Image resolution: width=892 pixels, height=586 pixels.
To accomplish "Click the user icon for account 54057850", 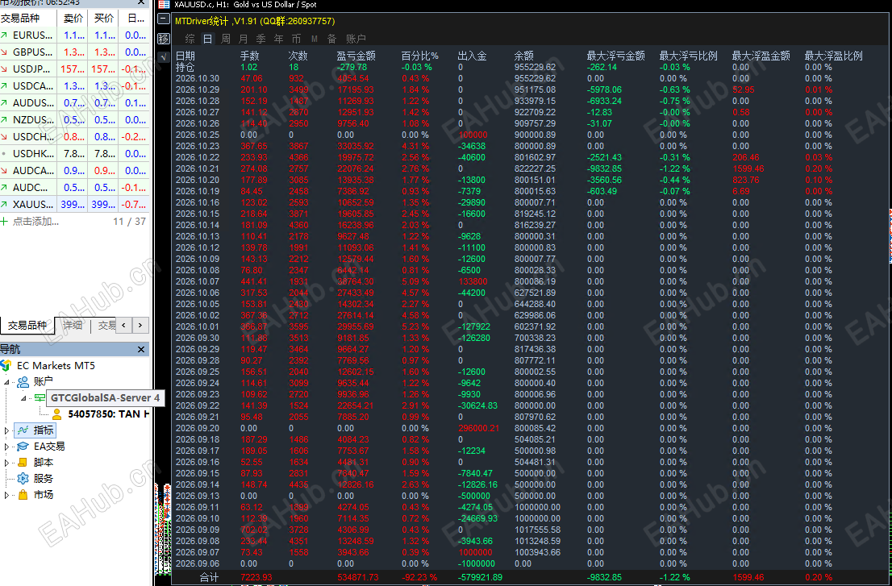I will (56, 414).
